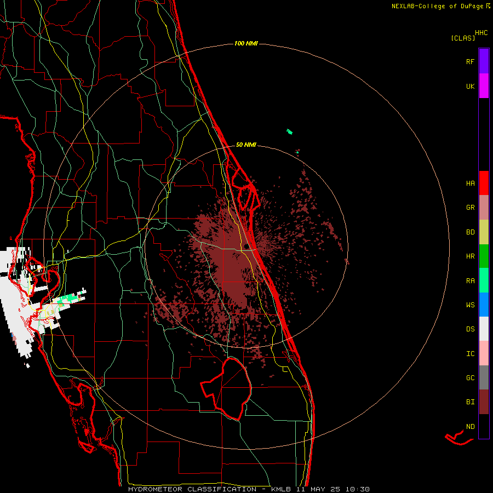Click the [CLAS] units label

coord(463,38)
